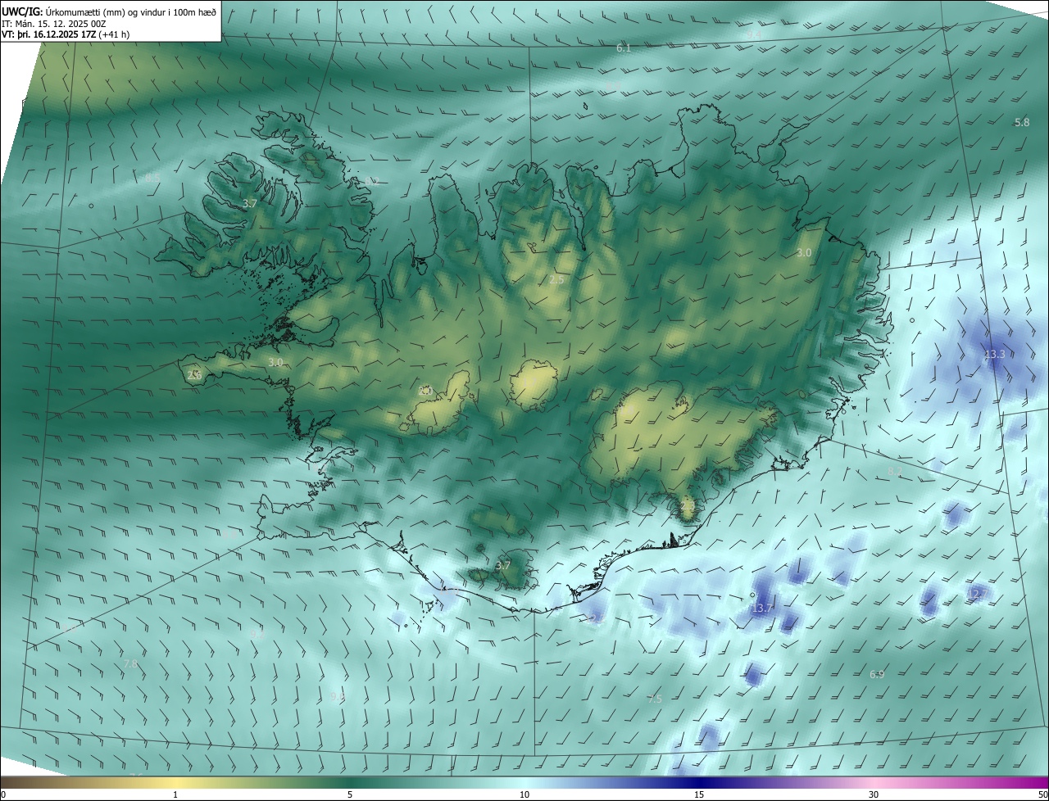Click the 3.0 value in east Iceland
The width and height of the screenshot is (1049, 801).
tap(804, 253)
